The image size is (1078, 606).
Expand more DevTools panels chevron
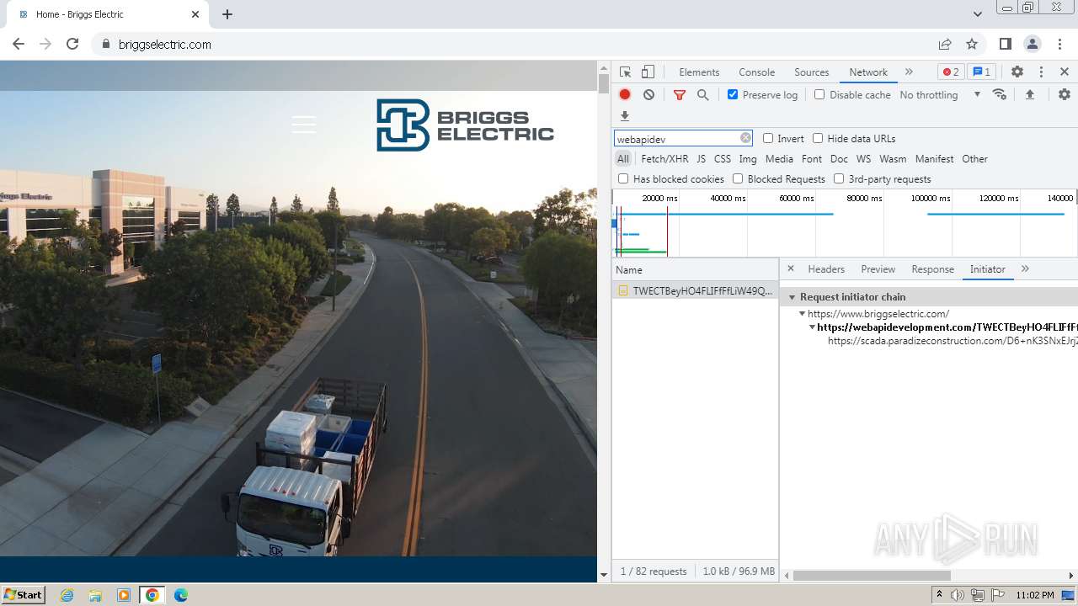(x=909, y=72)
